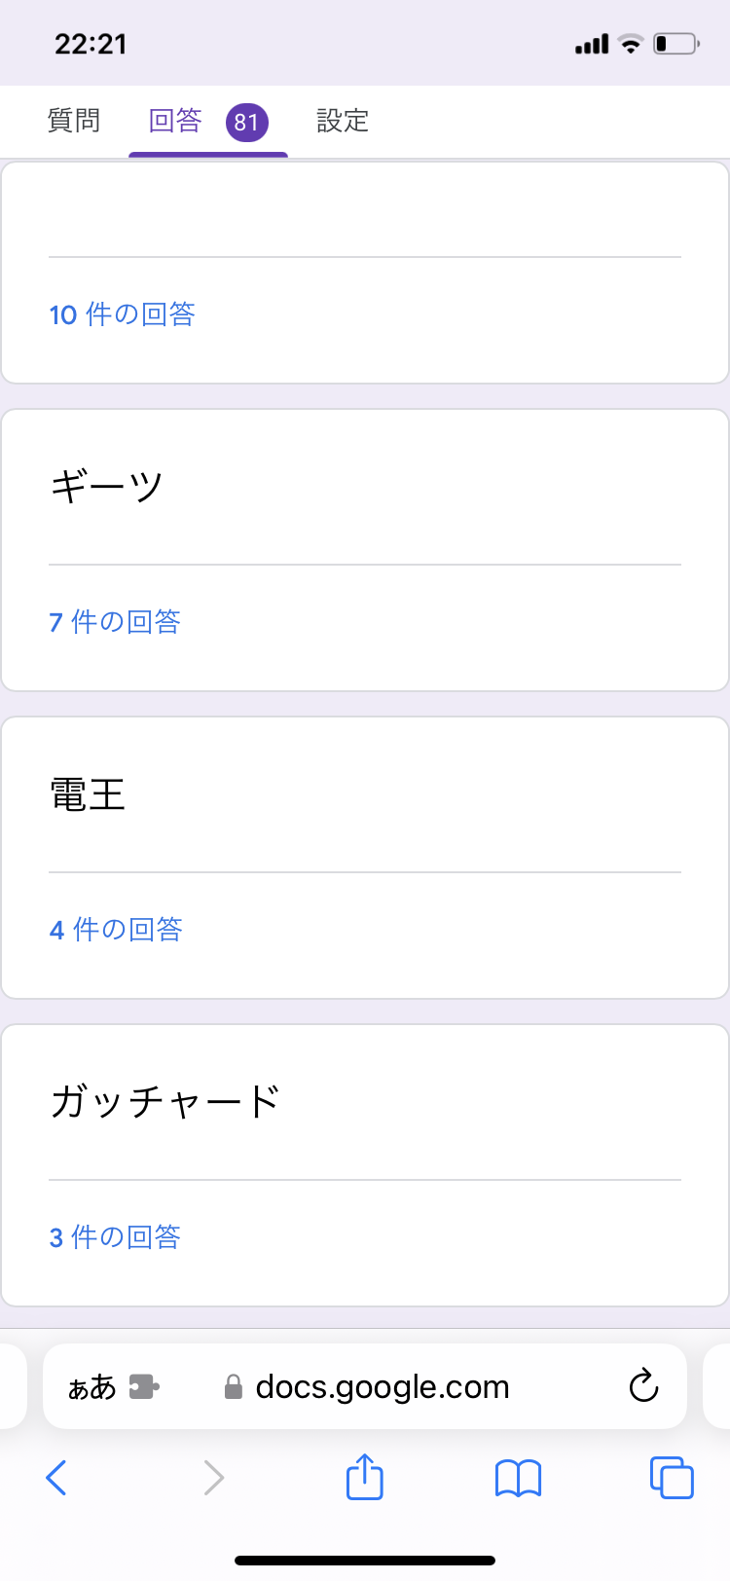The height and width of the screenshot is (1581, 730).
Task: Show all open Safari tabs
Action: [672, 1478]
